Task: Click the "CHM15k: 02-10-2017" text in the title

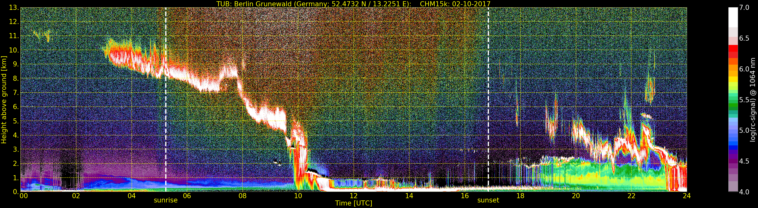Action: point(455,4)
